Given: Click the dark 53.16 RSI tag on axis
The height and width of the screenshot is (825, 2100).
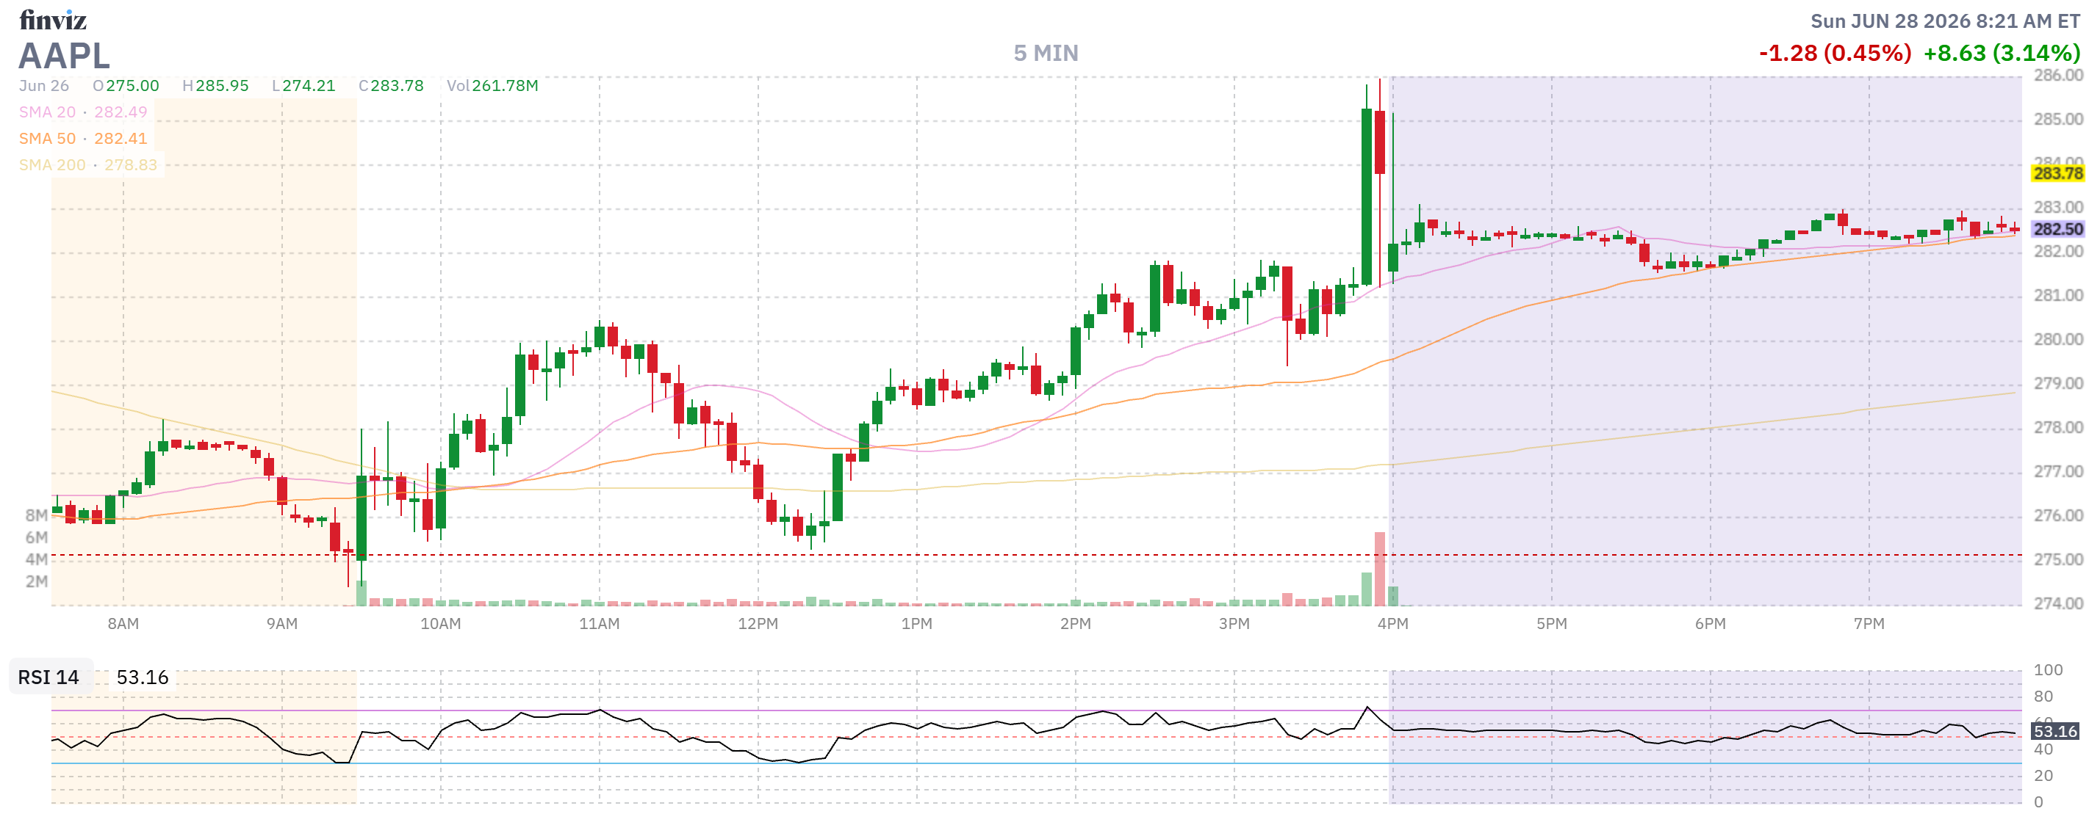Looking at the screenshot, I should pyautogui.click(x=2054, y=731).
